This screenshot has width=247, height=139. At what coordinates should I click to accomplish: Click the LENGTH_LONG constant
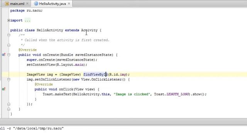point(178,94)
